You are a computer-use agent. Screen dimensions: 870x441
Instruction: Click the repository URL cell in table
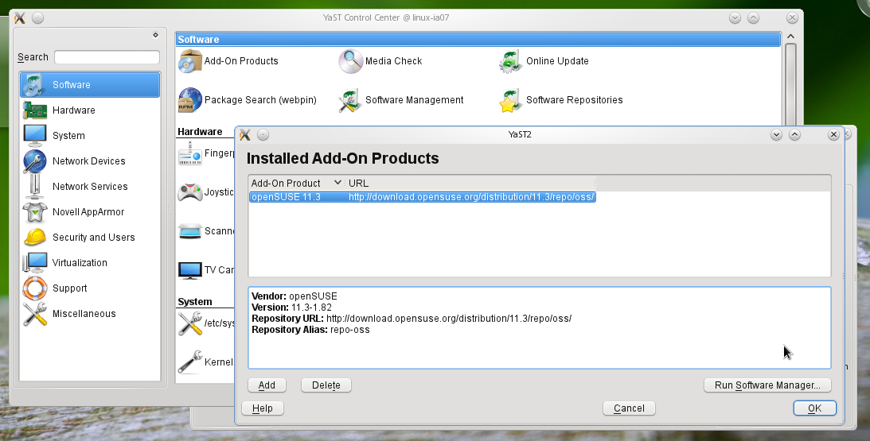[472, 197]
